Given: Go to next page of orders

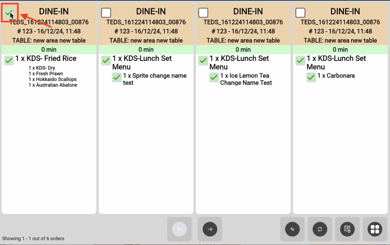Looking at the screenshot, I should 210,229.
